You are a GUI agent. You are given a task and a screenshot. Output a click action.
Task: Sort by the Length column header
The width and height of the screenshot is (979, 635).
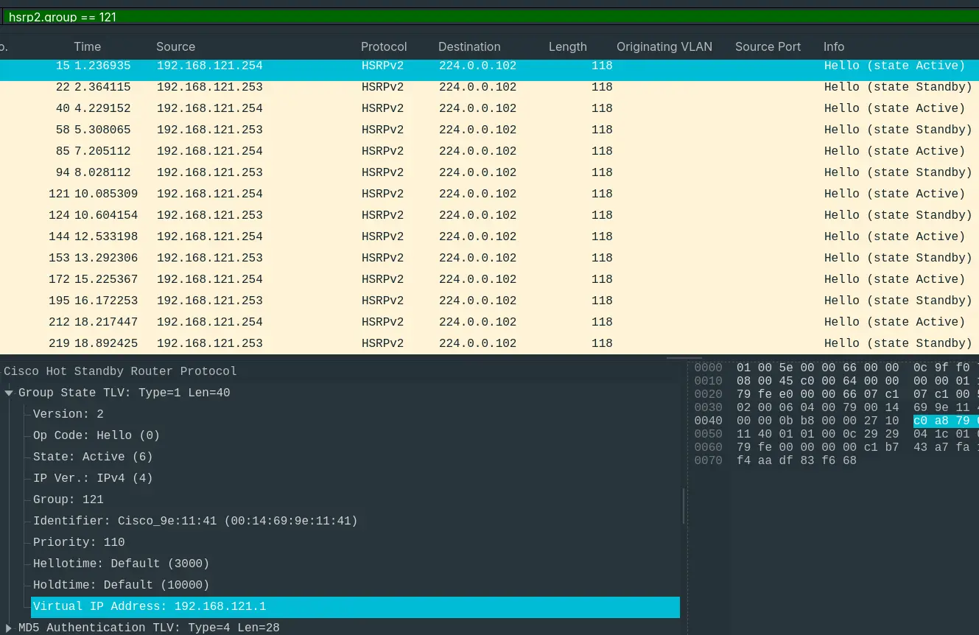click(x=567, y=46)
